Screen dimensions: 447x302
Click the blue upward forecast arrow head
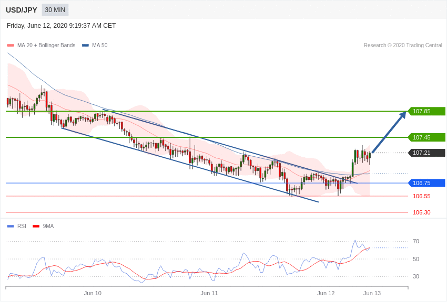click(403, 115)
